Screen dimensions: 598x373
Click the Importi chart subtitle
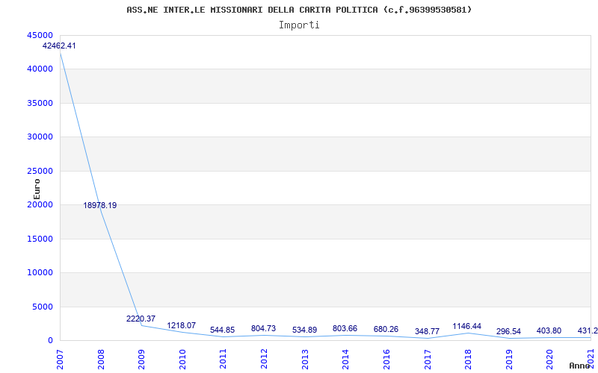(x=299, y=25)
